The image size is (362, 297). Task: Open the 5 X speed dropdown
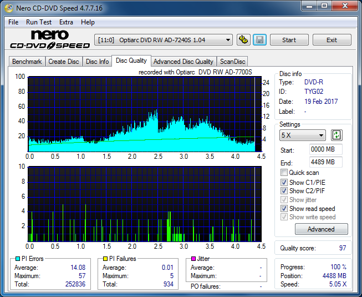(x=303, y=135)
